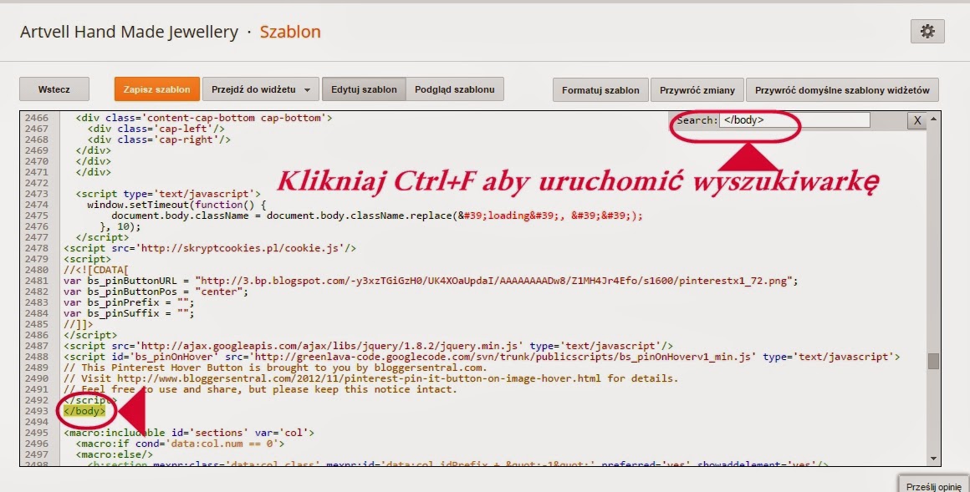Open the Przejdź do widżetu dropdown
The width and height of the screenshot is (970, 492).
[x=260, y=89]
